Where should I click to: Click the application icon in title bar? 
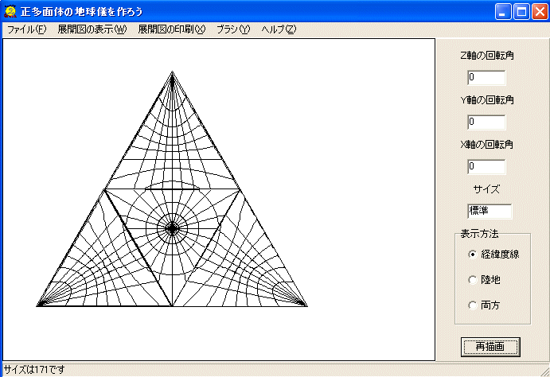coord(10,11)
